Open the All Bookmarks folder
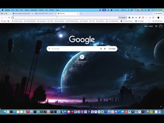The image size is (164, 123). [x=158, y=21]
